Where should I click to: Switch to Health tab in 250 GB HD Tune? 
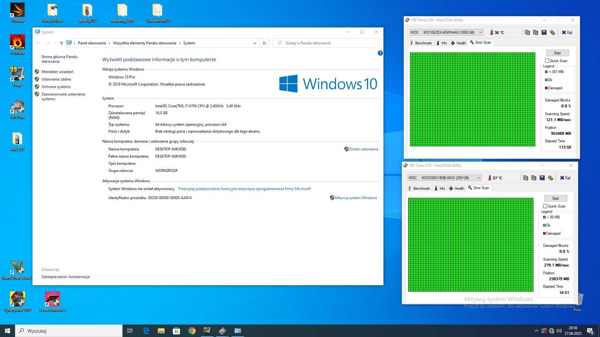457,188
